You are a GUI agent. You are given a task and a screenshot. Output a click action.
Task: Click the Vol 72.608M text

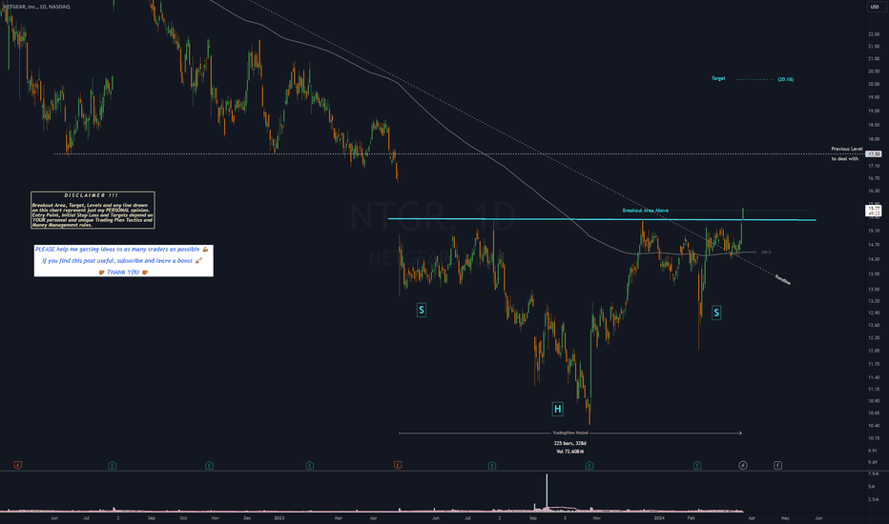point(569,452)
